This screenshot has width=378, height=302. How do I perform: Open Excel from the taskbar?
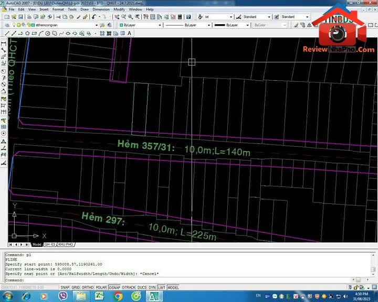point(99,296)
